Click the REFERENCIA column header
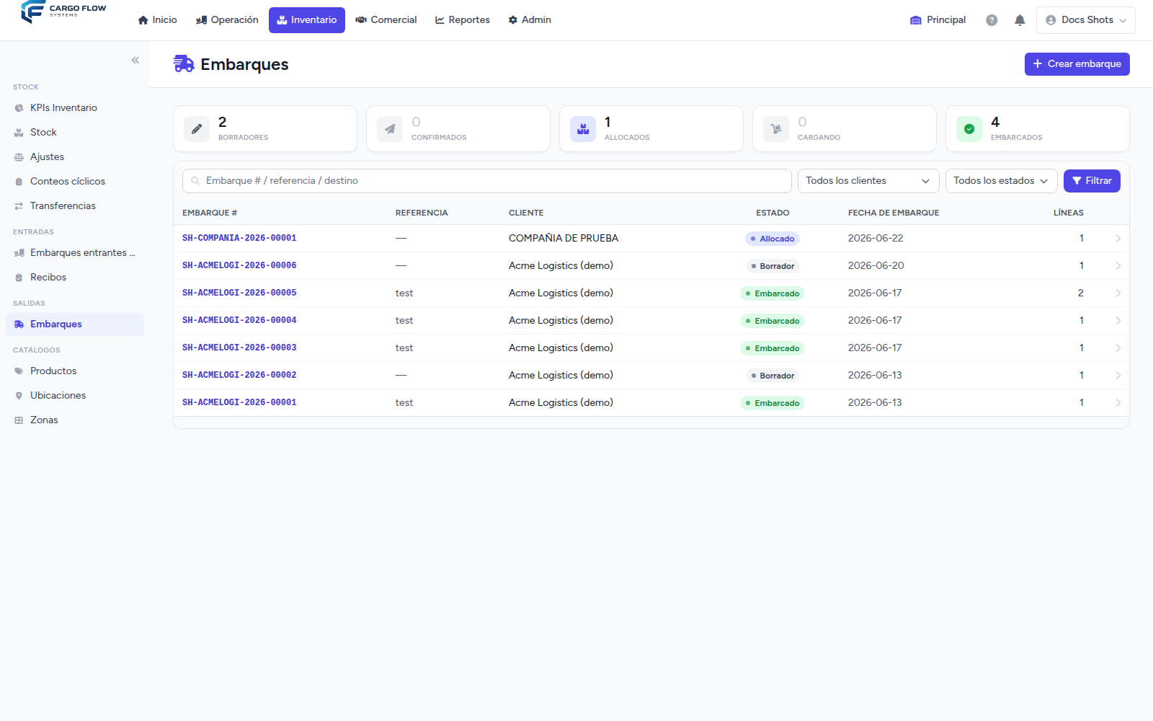This screenshot has width=1153, height=721. tap(422, 213)
